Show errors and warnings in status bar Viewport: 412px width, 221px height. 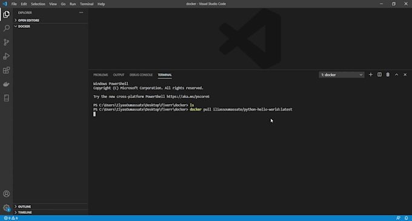tap(11, 218)
